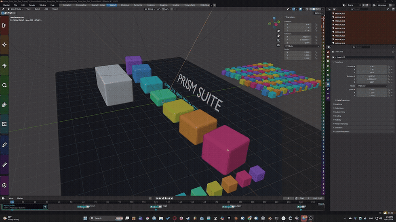Open the Object Mode dropdown

click(x=15, y=9)
